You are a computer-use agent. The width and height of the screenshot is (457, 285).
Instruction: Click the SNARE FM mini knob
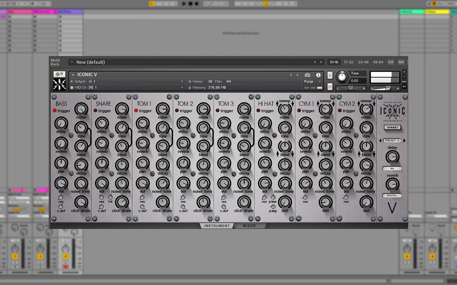(110, 197)
